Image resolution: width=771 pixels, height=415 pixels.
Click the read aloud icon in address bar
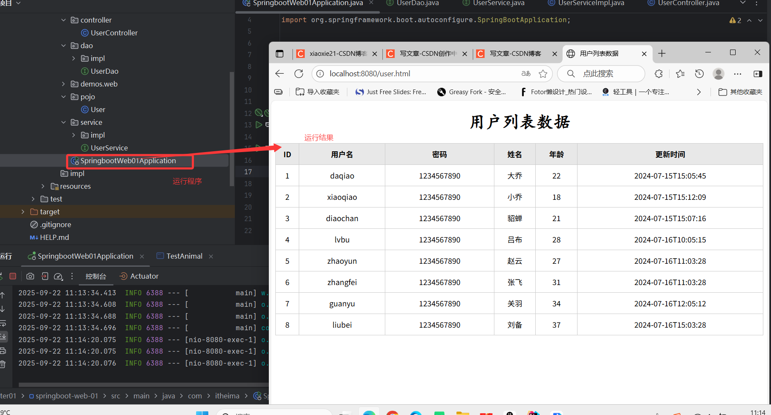[526, 74]
